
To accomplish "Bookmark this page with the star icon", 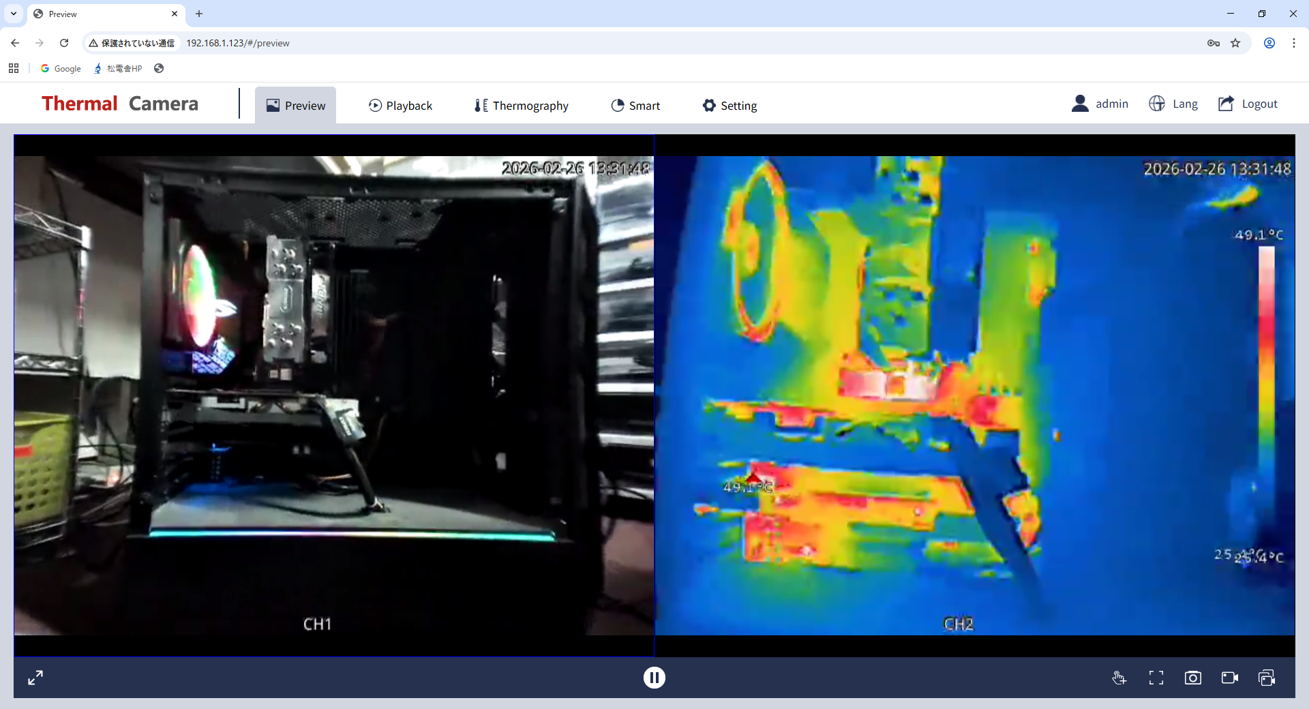I will 1235,43.
